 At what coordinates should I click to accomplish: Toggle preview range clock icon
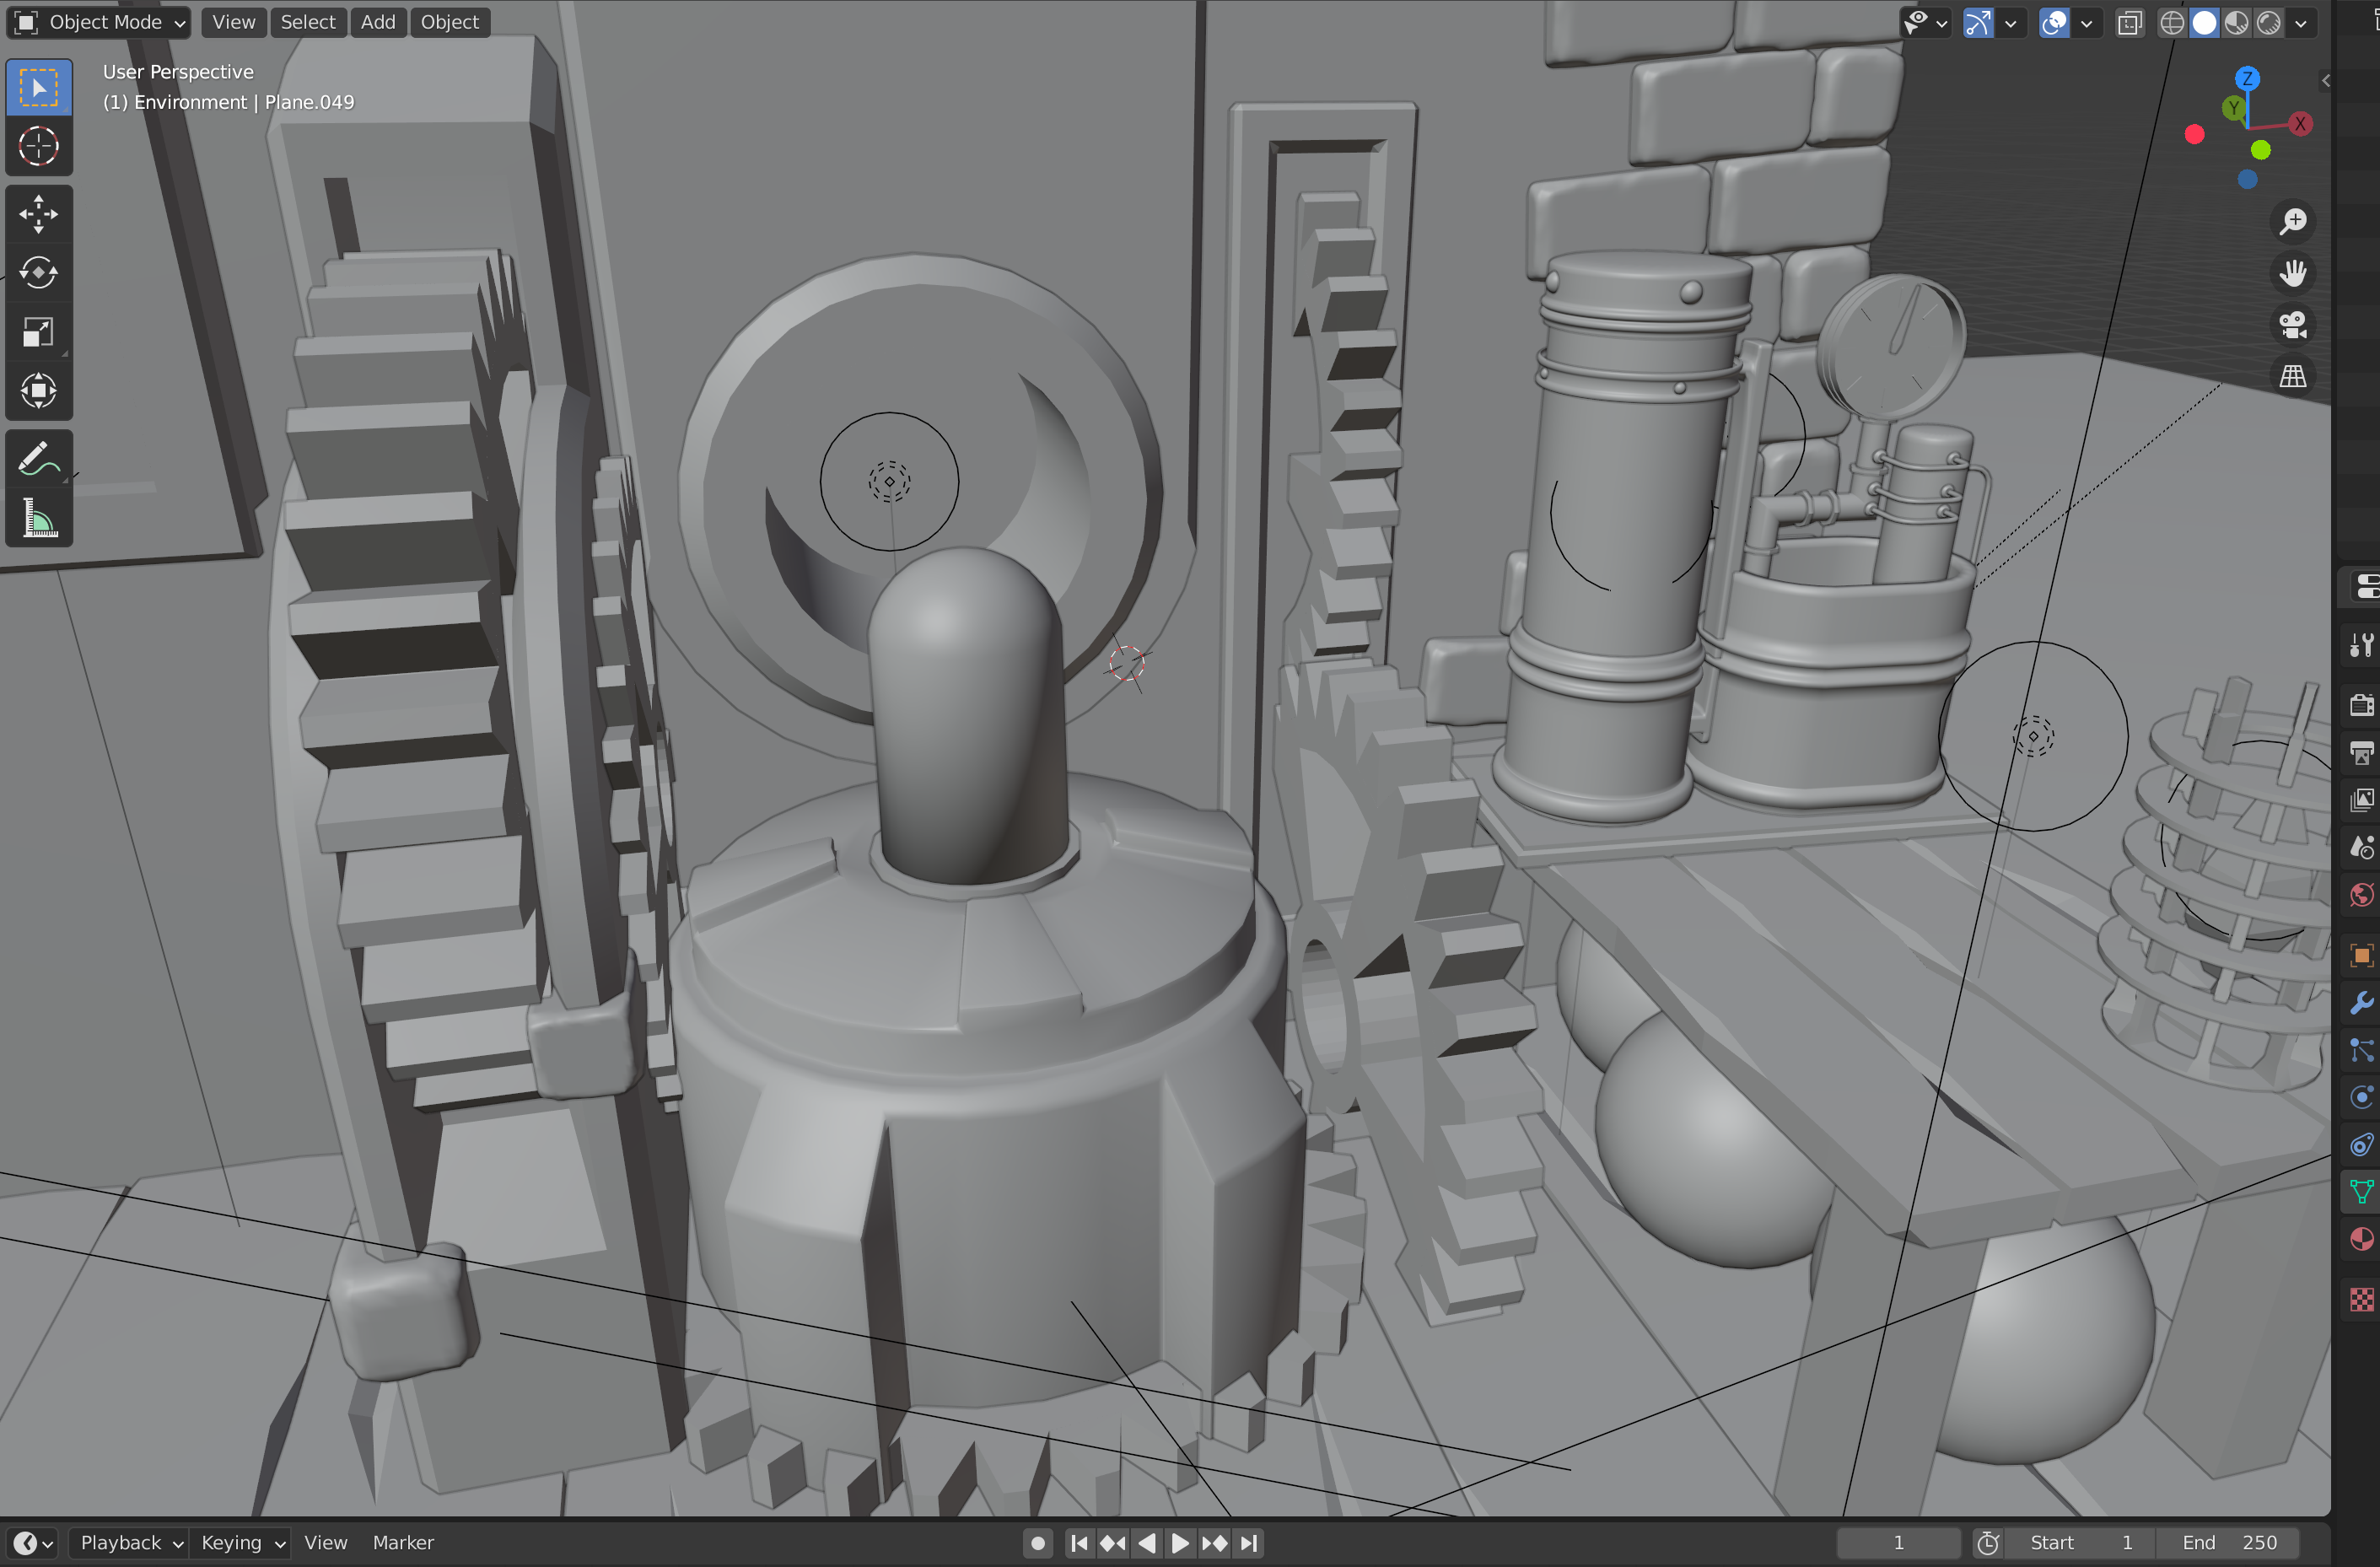click(x=1988, y=1543)
